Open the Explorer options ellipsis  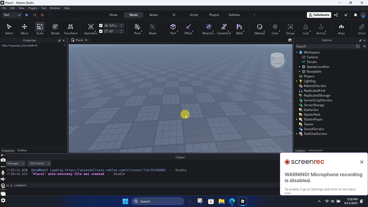(364, 46)
